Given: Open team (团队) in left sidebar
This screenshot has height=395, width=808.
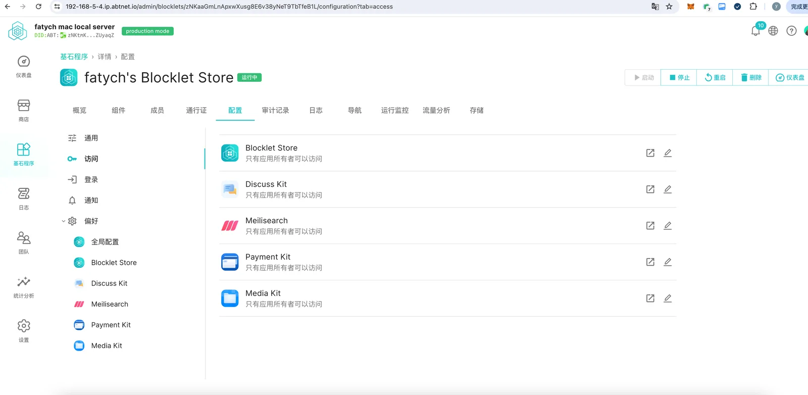Looking at the screenshot, I should pyautogui.click(x=24, y=242).
